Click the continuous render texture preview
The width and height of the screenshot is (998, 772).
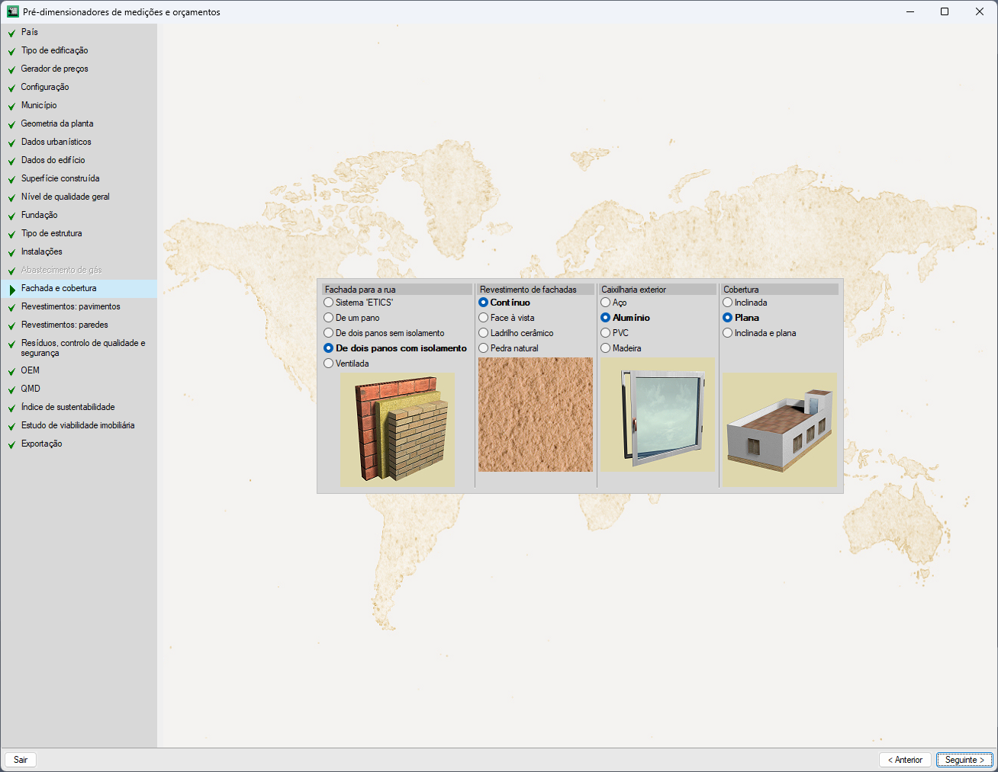(536, 415)
